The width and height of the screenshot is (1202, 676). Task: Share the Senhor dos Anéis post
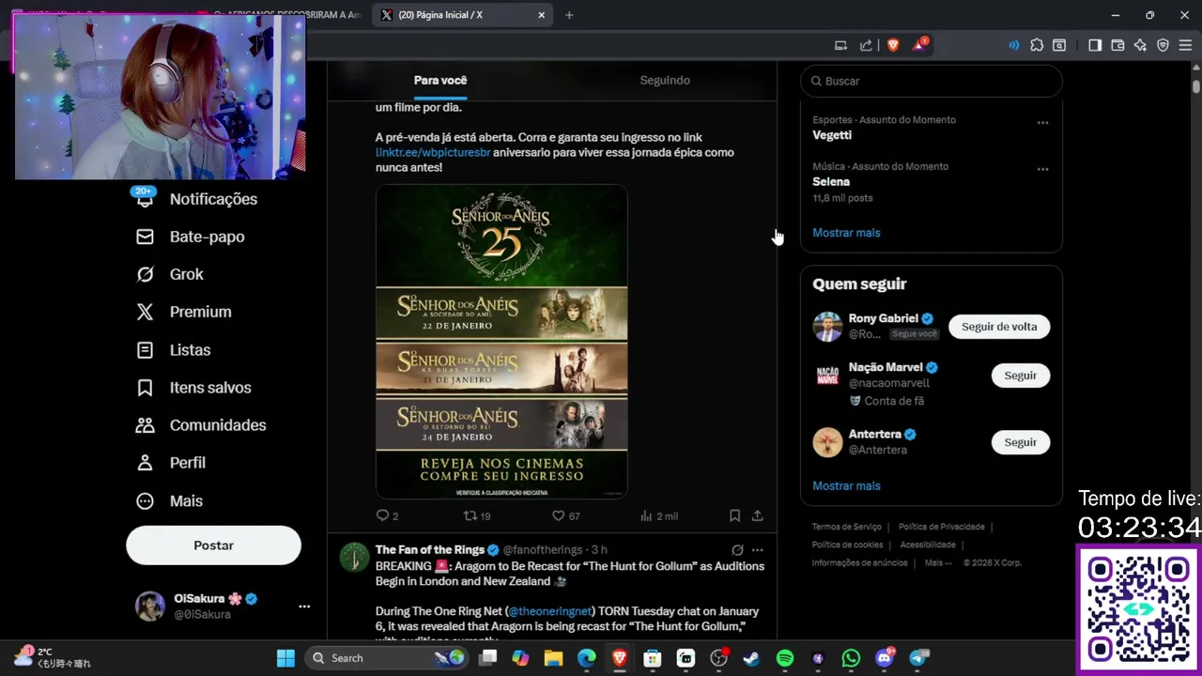click(x=758, y=515)
